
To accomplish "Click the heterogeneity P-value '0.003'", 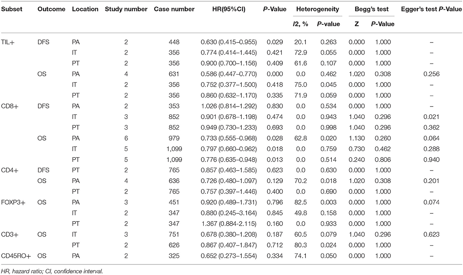I will pyautogui.click(x=329, y=203).
